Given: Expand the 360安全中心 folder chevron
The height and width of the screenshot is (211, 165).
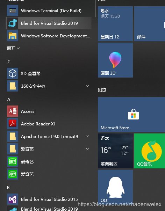Looking at the screenshot, I should tap(87, 86).
